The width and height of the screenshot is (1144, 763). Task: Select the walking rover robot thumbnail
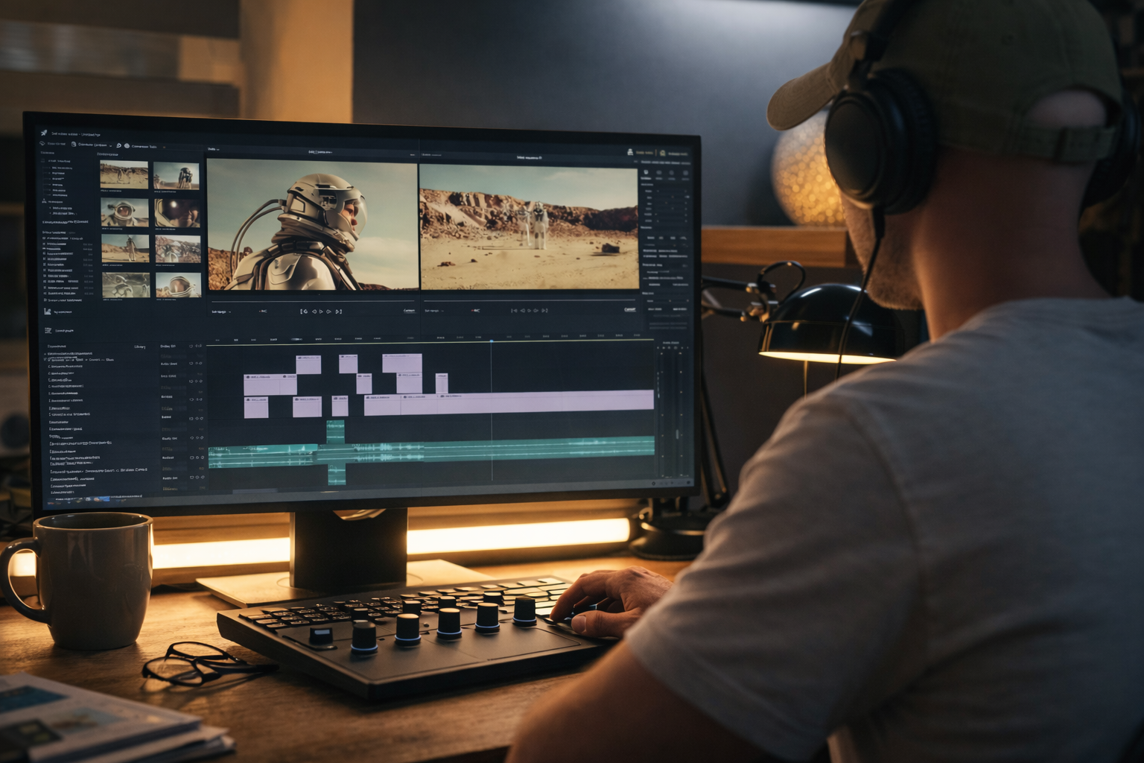click(177, 175)
